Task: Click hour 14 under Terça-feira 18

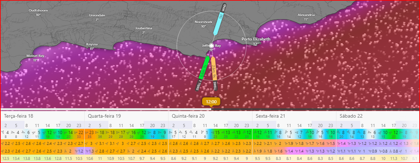Action: [47, 125]
